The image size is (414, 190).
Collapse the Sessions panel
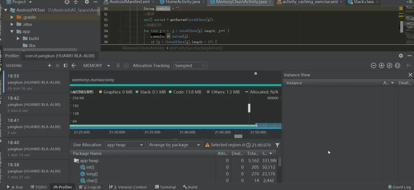click(65, 65)
